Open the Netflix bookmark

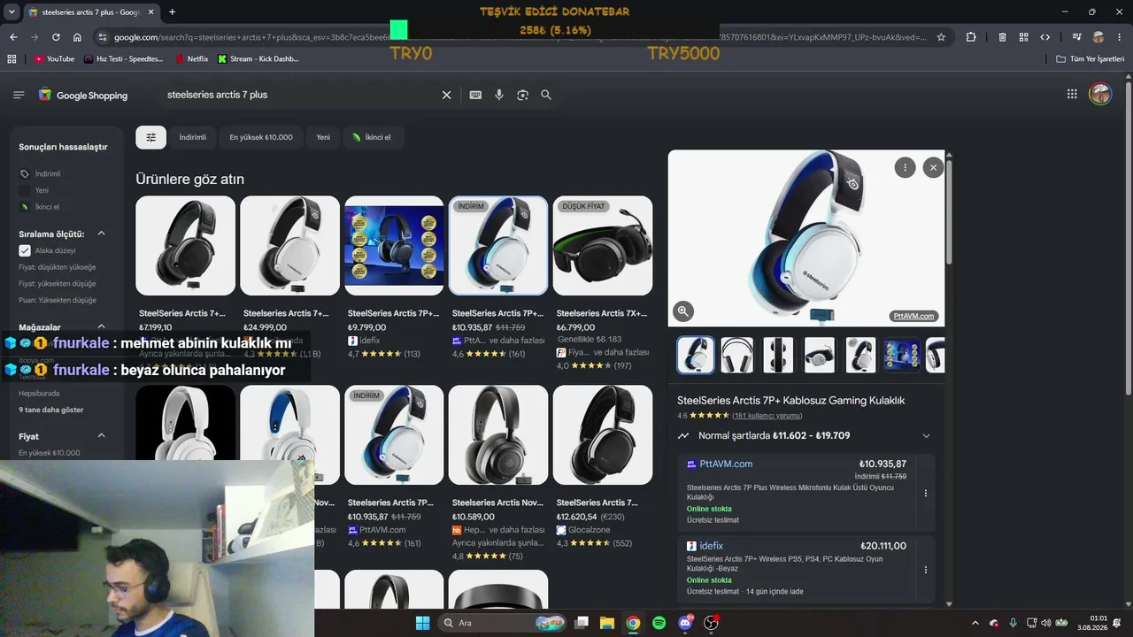191,58
